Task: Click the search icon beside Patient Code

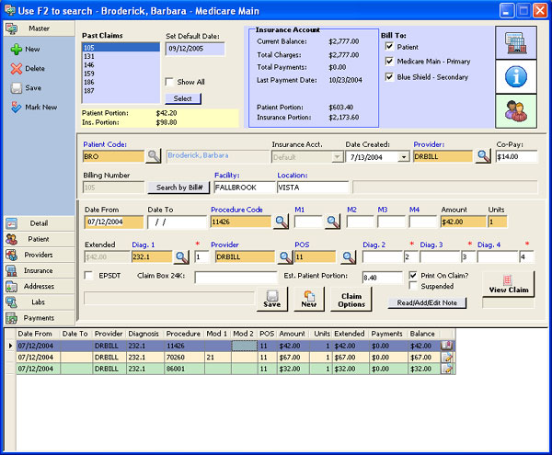Action: [x=154, y=156]
